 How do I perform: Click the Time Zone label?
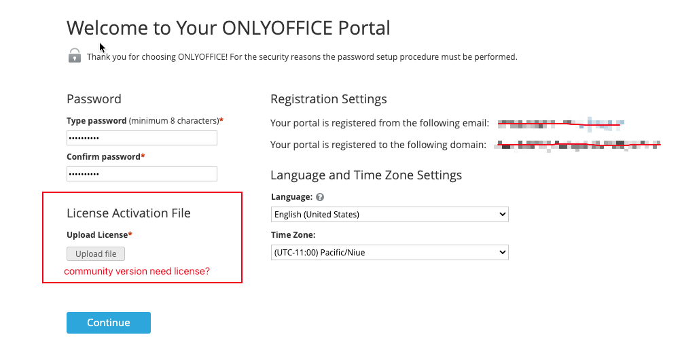click(x=293, y=235)
